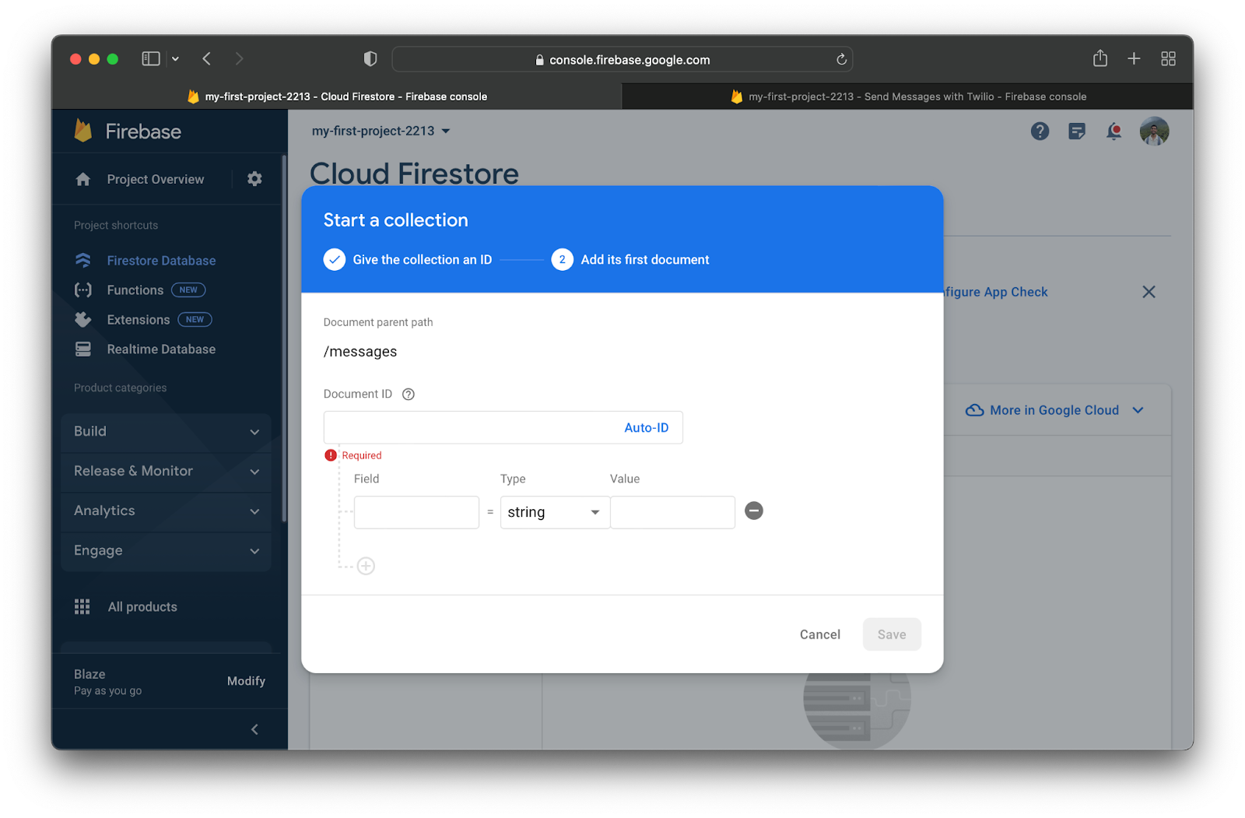Click Auto-ID to generate document ID
This screenshot has width=1245, height=818.
click(646, 428)
